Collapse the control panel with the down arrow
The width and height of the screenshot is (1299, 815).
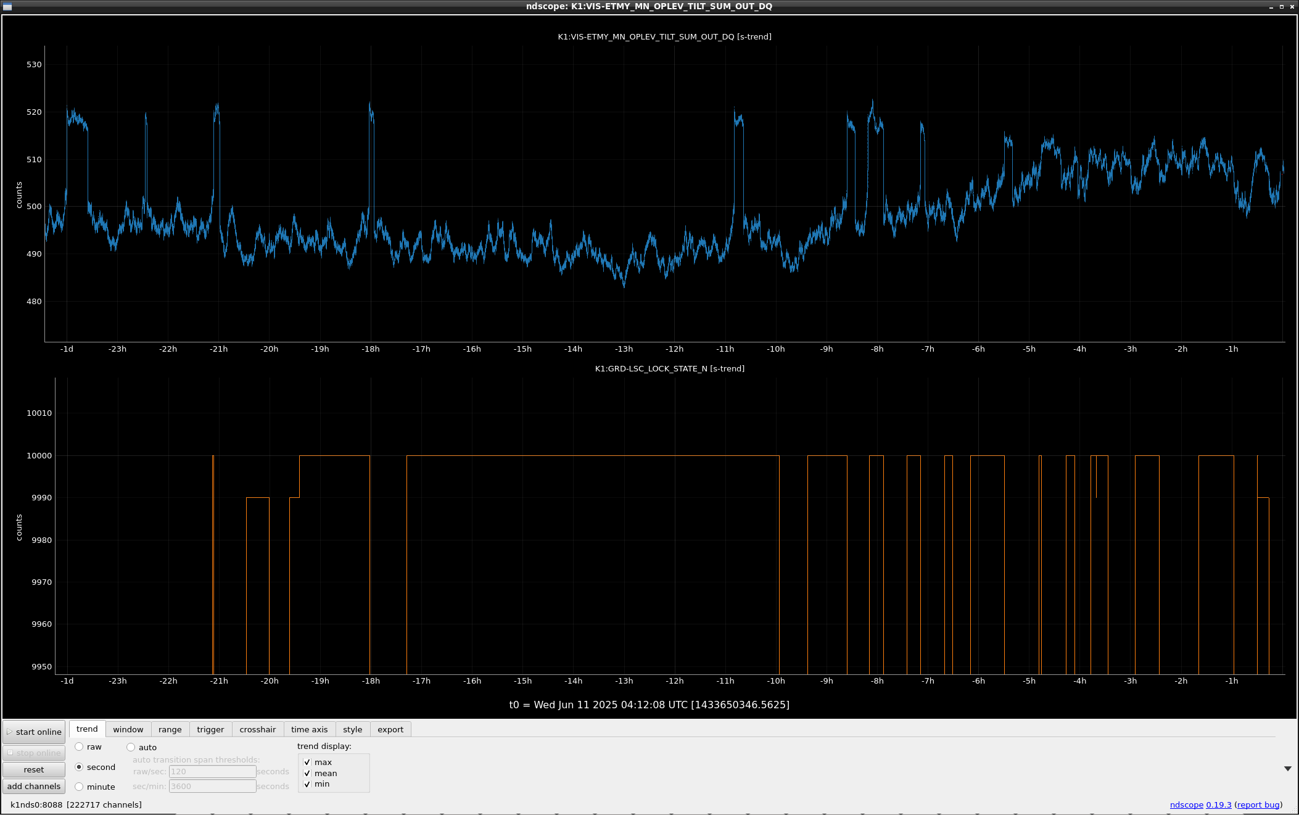point(1288,769)
